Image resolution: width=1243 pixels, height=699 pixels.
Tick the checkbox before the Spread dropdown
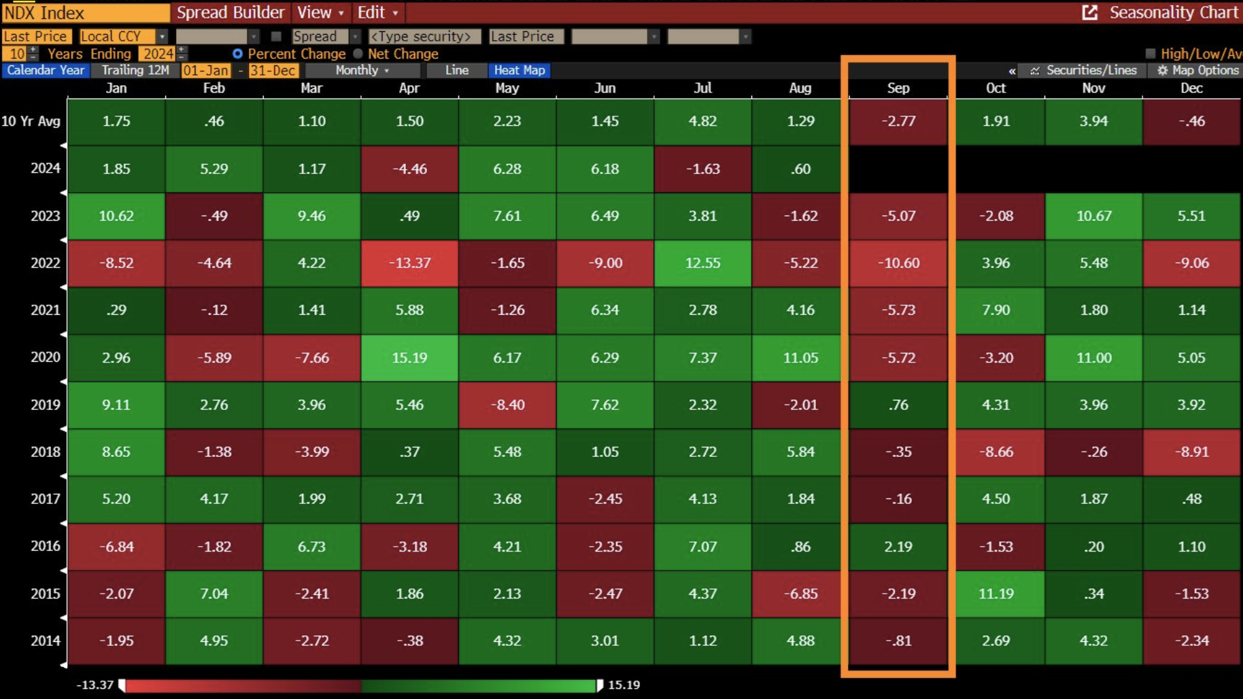[x=276, y=37]
